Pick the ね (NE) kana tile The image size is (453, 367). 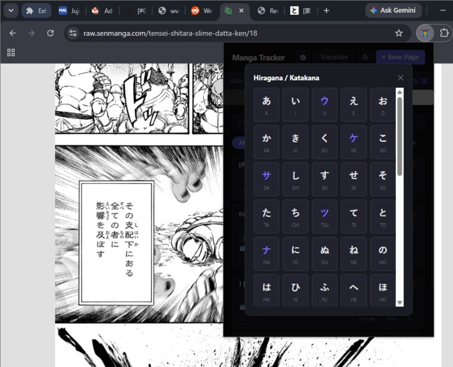pyautogui.click(x=354, y=254)
